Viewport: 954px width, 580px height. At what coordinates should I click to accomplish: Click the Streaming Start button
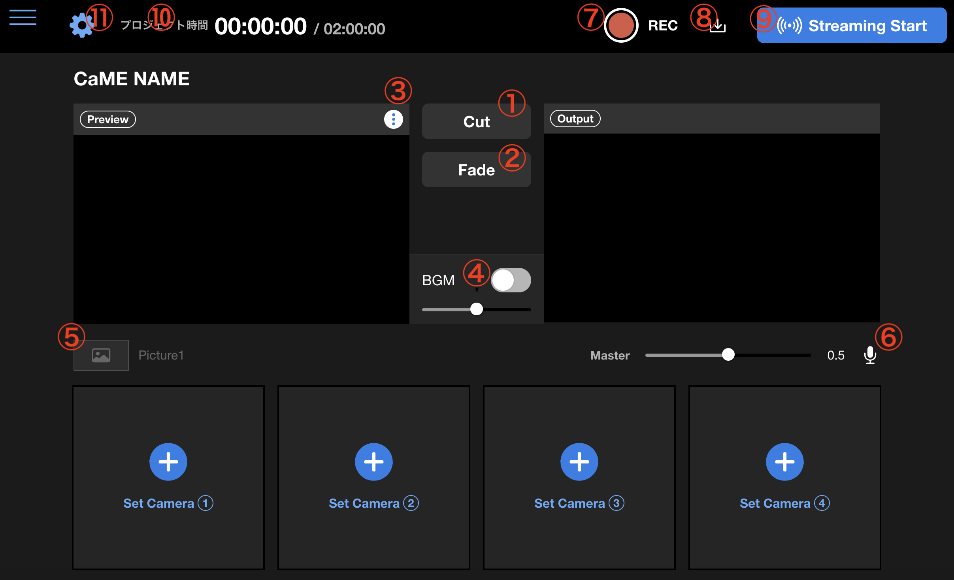tap(852, 26)
